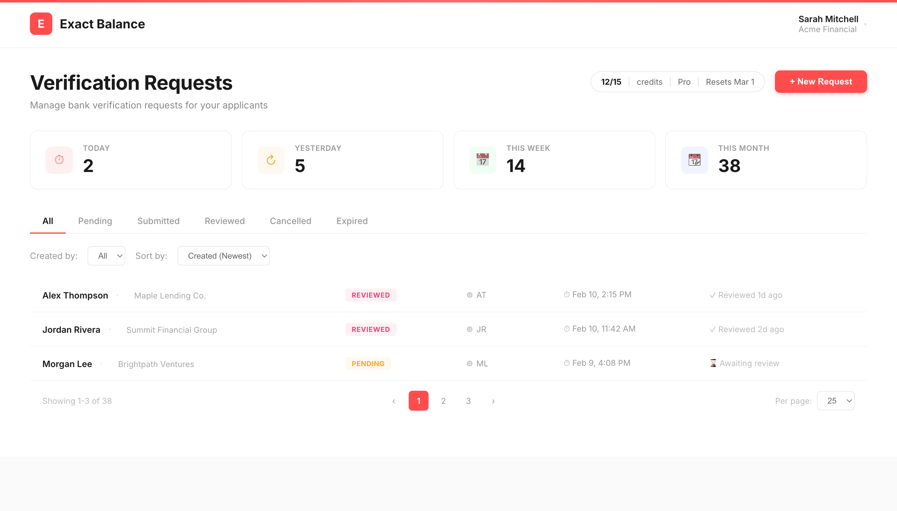Viewport: 897px width, 511px height.
Task: Switch to the Pending tab
Action: point(95,221)
